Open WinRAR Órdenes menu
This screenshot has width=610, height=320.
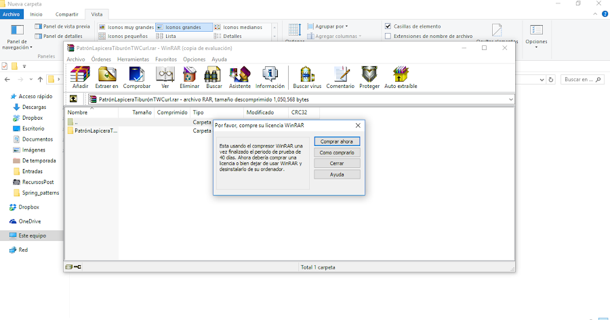(101, 60)
